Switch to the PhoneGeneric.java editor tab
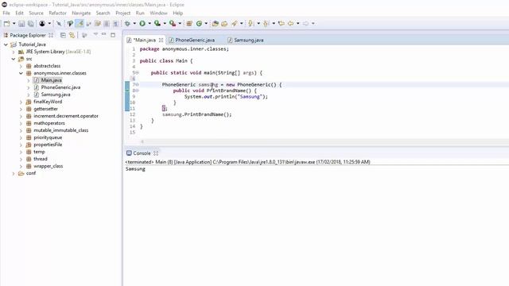The image size is (509, 286). [195, 41]
